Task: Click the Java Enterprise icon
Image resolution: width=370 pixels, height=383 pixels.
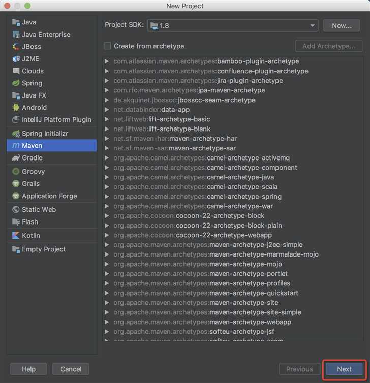Action: tap(16, 35)
